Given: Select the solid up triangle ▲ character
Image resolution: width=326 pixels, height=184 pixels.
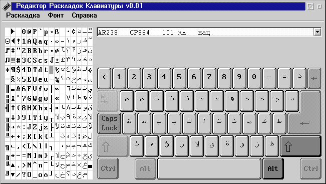Looking at the screenshot, I should (13, 165).
